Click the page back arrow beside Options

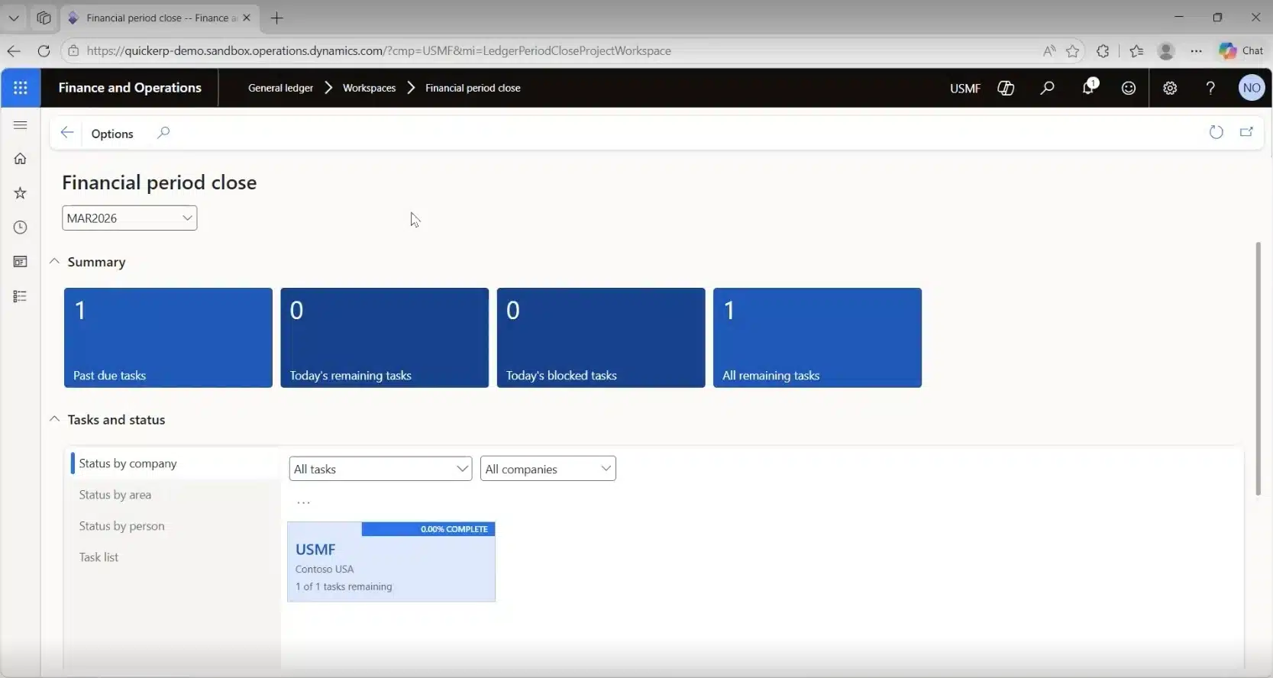click(x=67, y=133)
